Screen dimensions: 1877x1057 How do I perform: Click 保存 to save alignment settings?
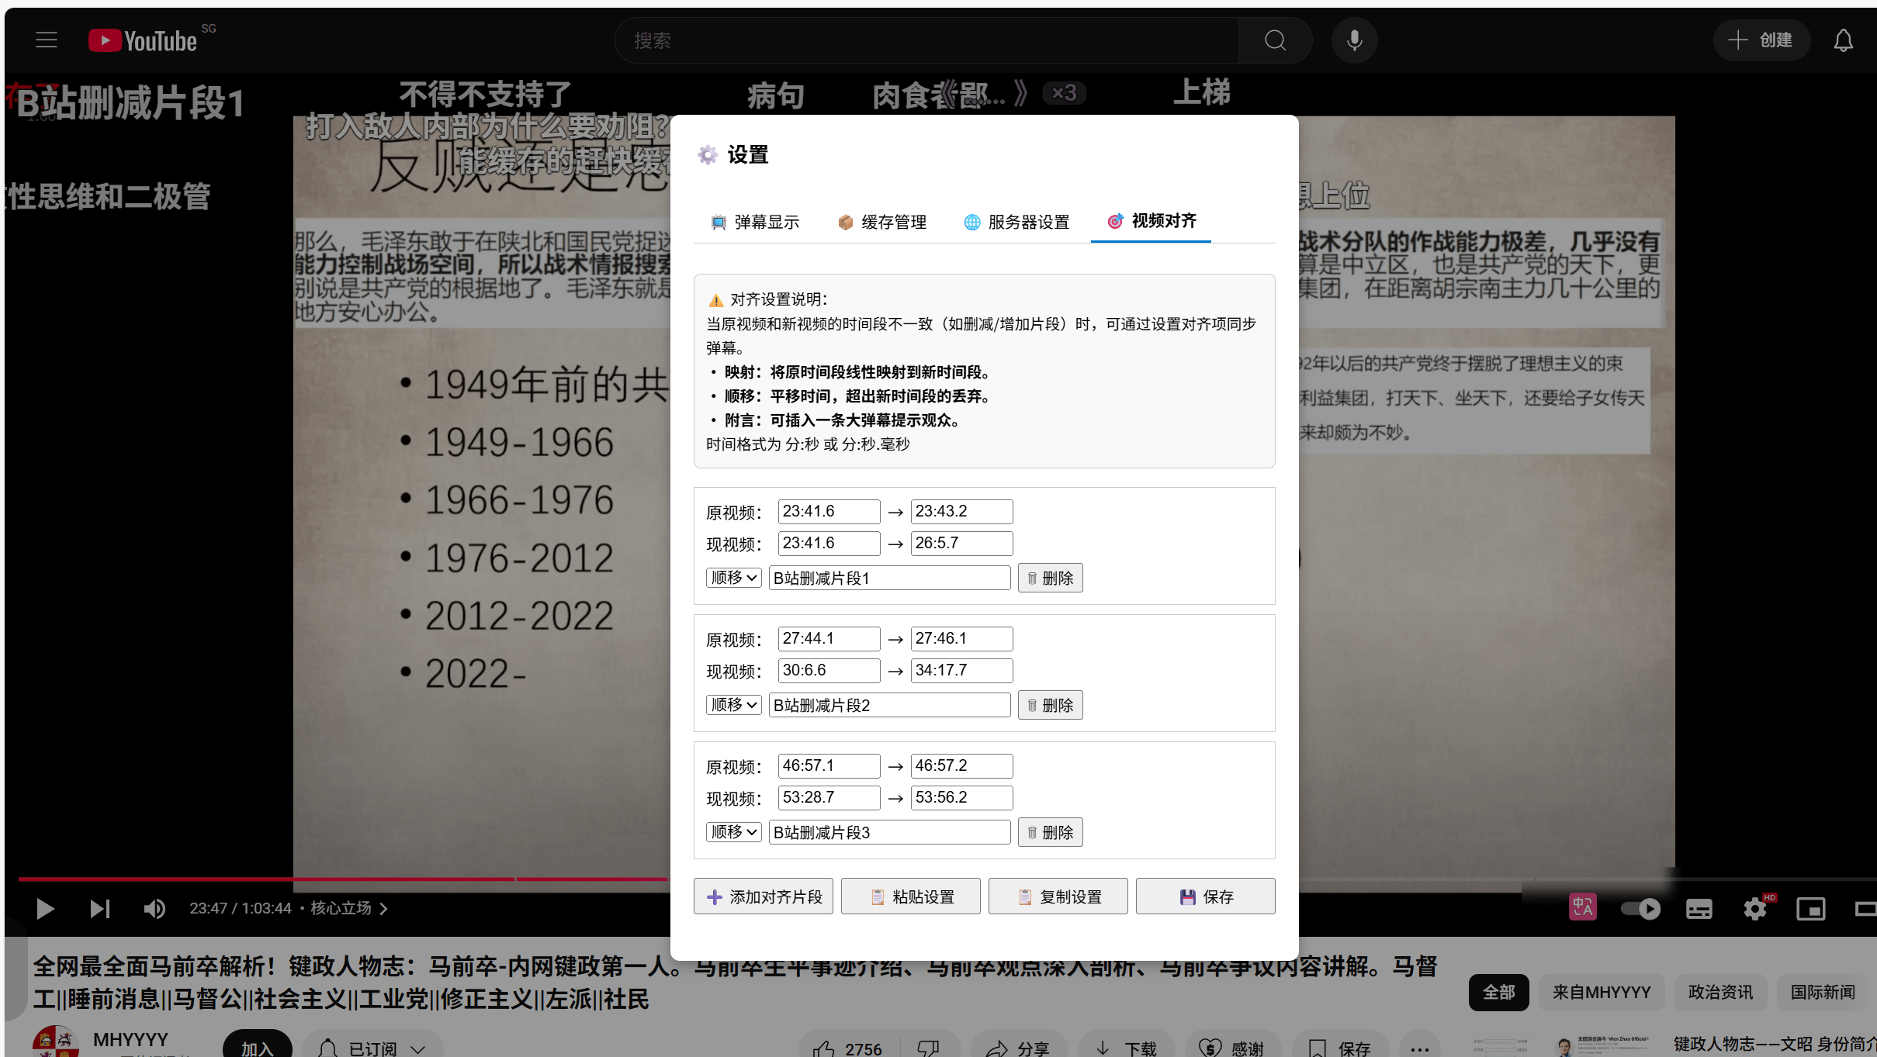point(1205,896)
